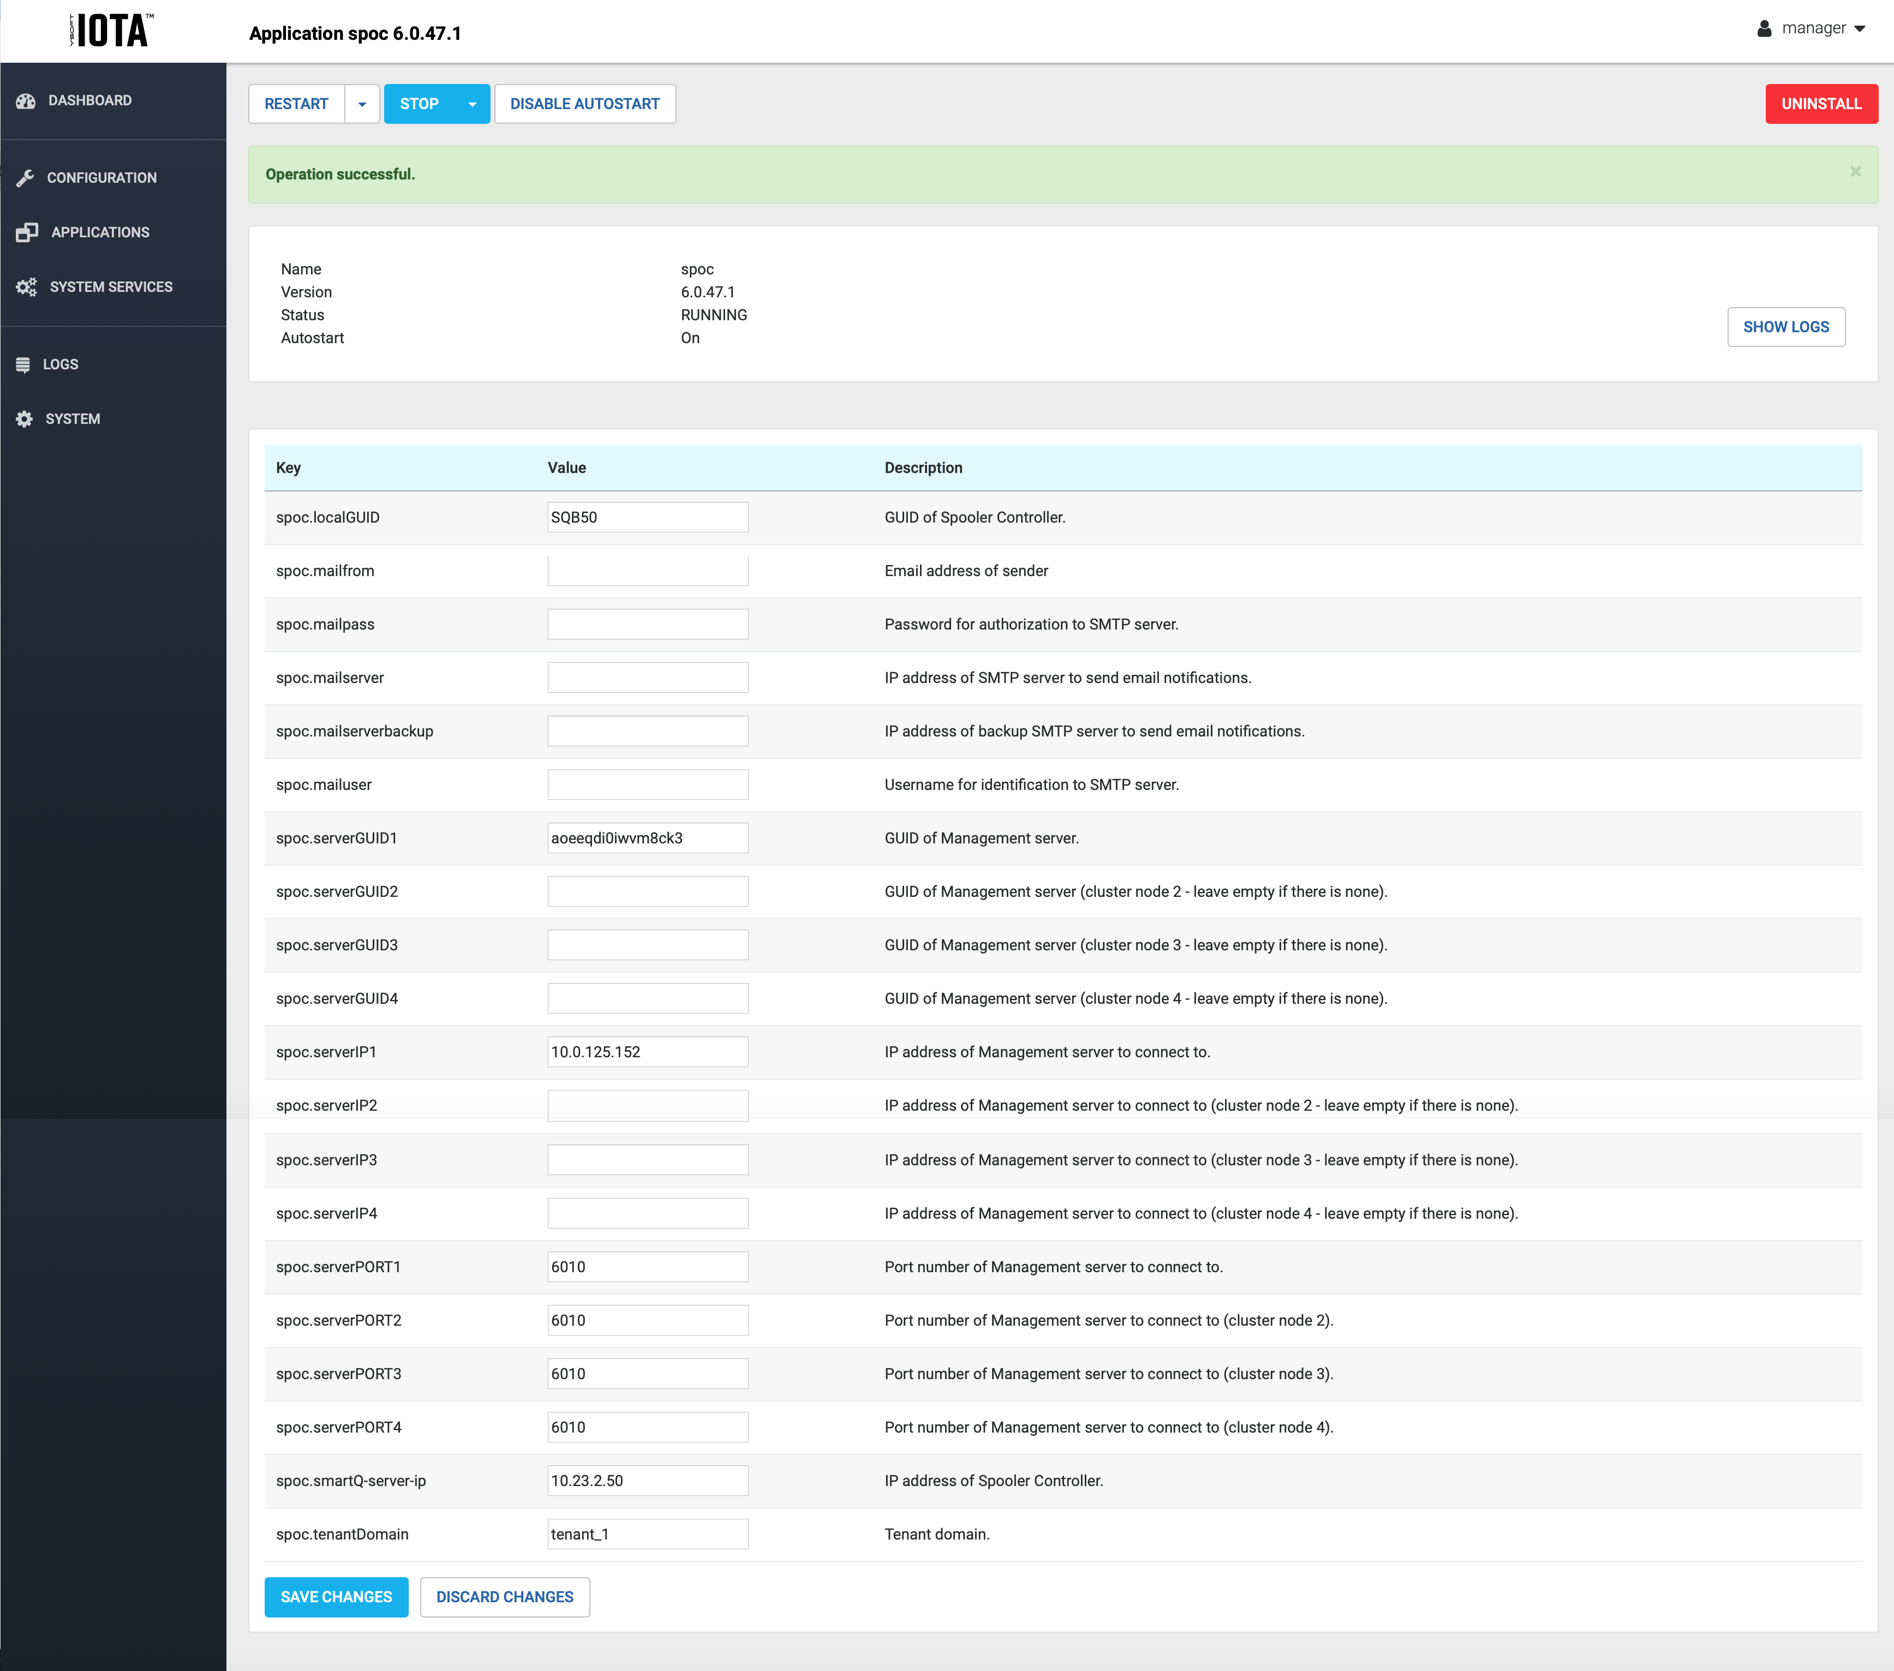The image size is (1894, 1671).
Task: Click the Configuration wrench icon
Action: pyautogui.click(x=25, y=178)
